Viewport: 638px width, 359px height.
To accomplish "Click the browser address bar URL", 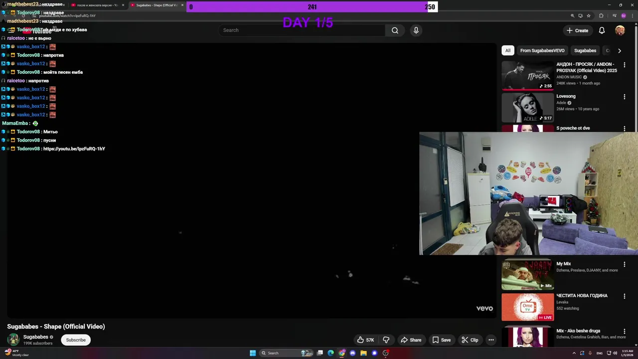I will 67,15.
